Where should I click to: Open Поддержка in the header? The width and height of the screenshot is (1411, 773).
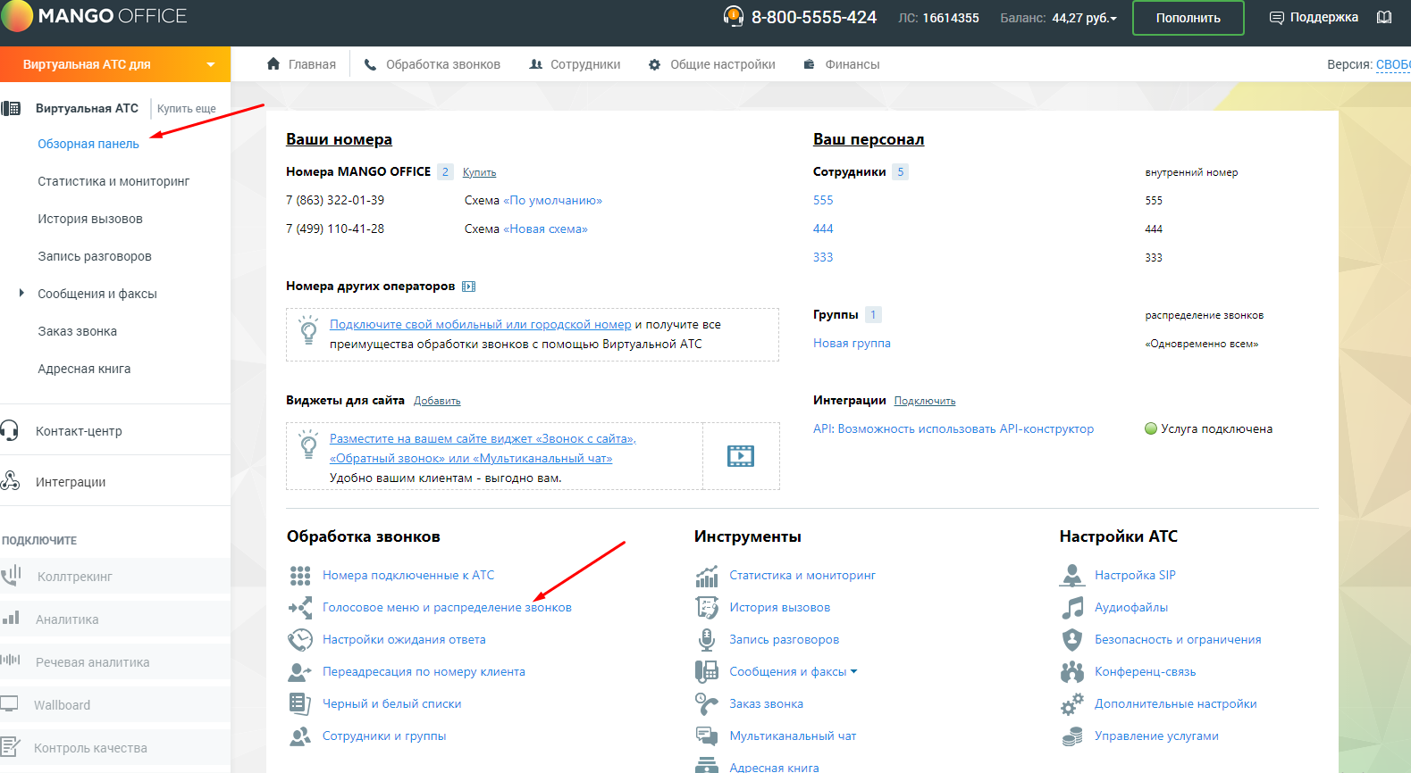click(1314, 17)
